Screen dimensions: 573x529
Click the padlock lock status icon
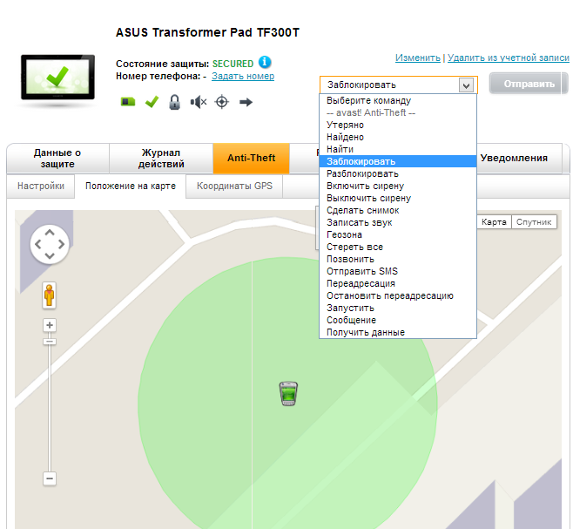(x=175, y=102)
